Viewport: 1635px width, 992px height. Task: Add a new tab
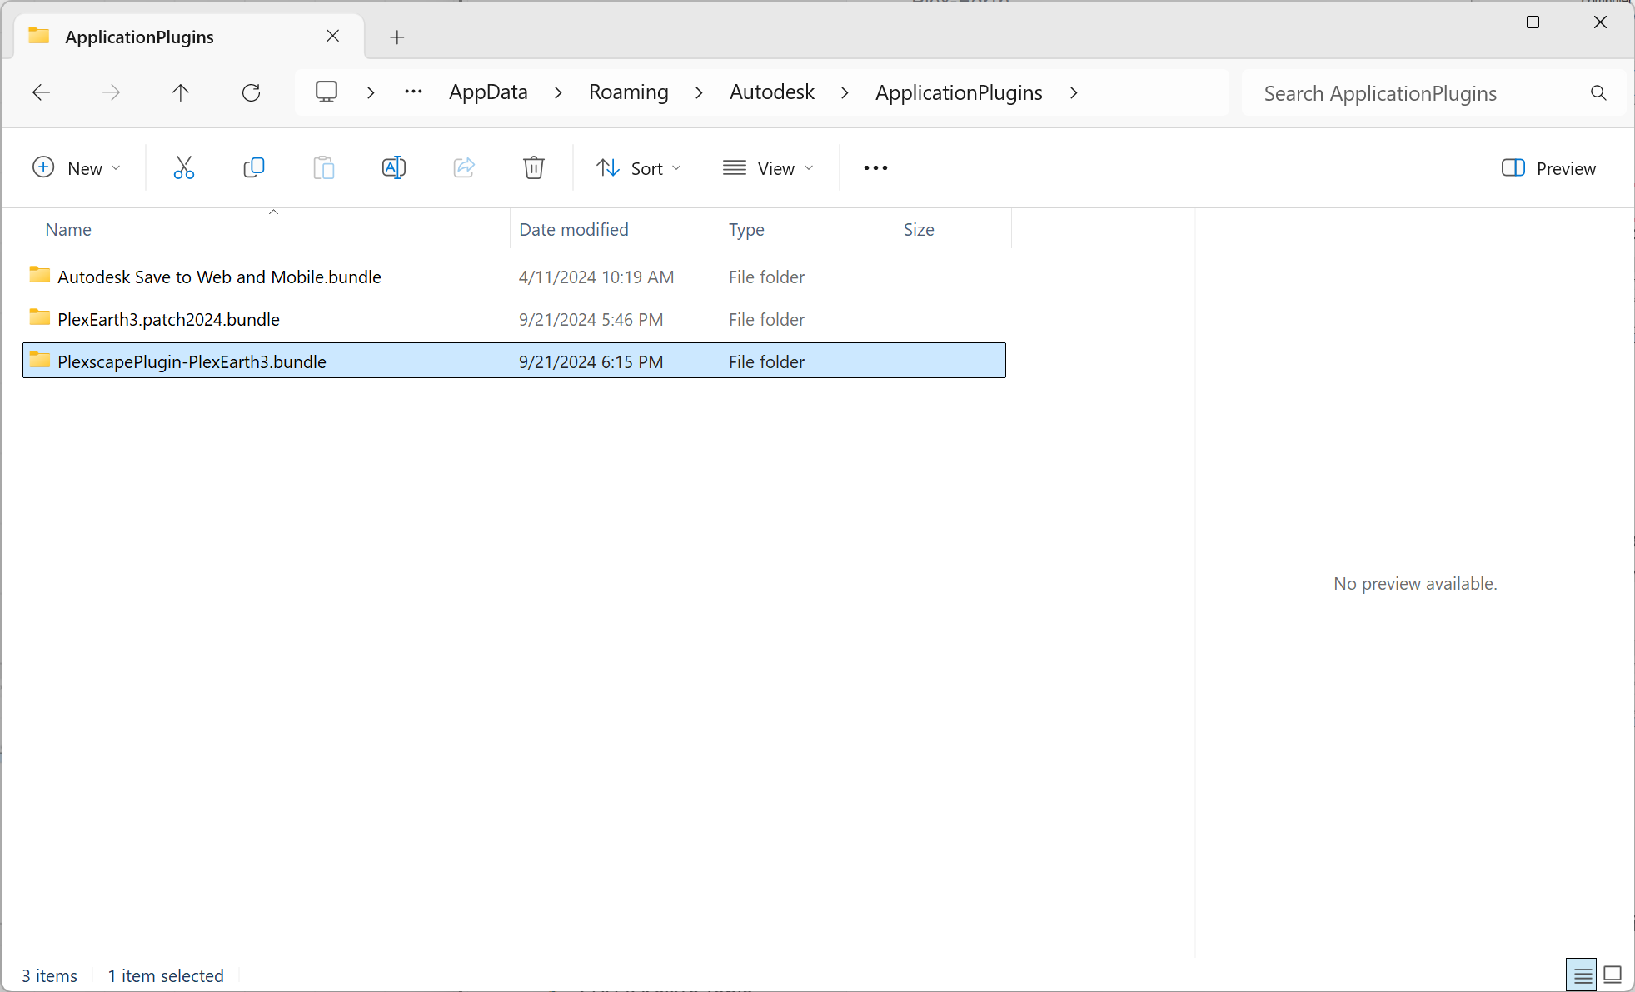pos(397,37)
